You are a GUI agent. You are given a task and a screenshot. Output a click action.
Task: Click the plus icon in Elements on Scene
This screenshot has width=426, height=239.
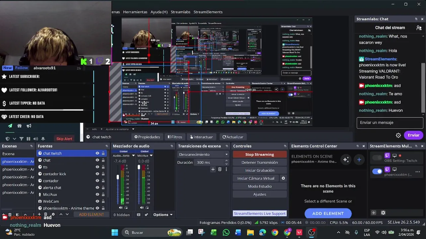click(x=359, y=160)
